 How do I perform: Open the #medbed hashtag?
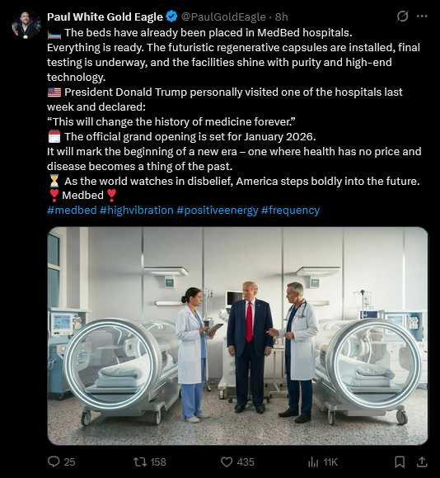click(x=72, y=210)
